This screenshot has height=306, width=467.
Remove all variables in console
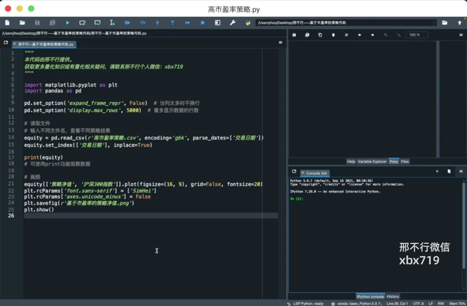(449, 172)
